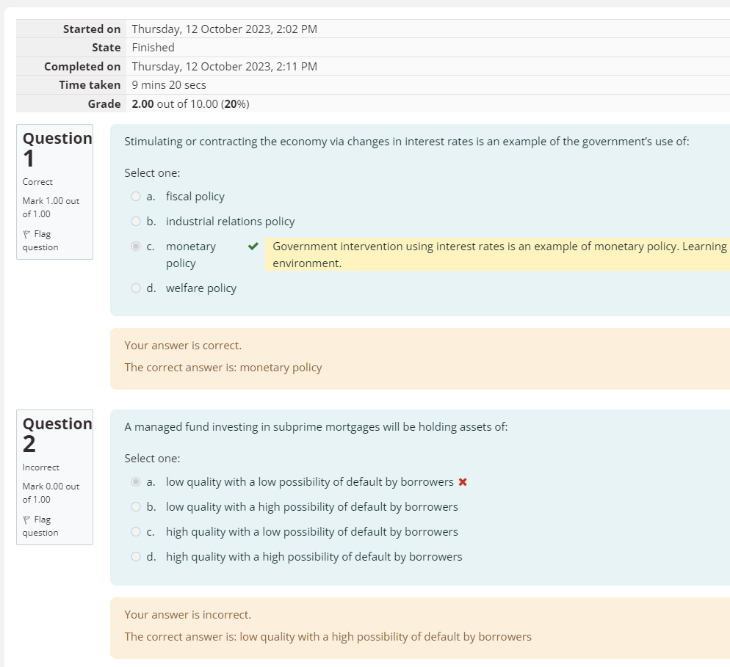
Task: Select radio for low quality, low default possibility
Action: (135, 482)
